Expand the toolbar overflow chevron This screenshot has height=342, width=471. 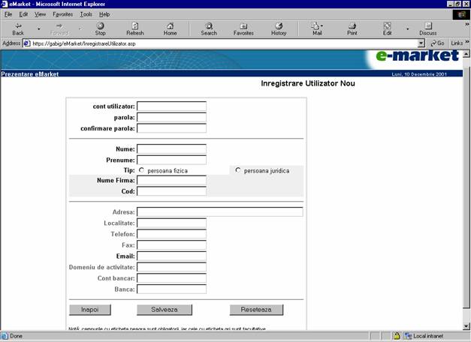(x=466, y=25)
